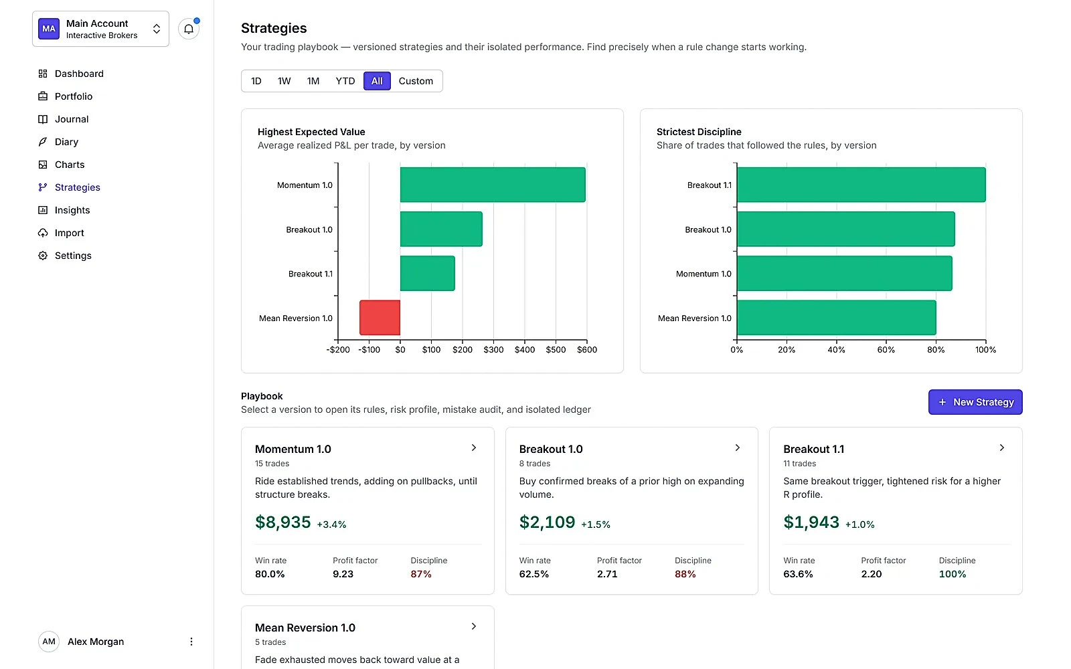This screenshot has width=1071, height=669.
Task: Click the 15 trades count
Action: click(x=272, y=464)
